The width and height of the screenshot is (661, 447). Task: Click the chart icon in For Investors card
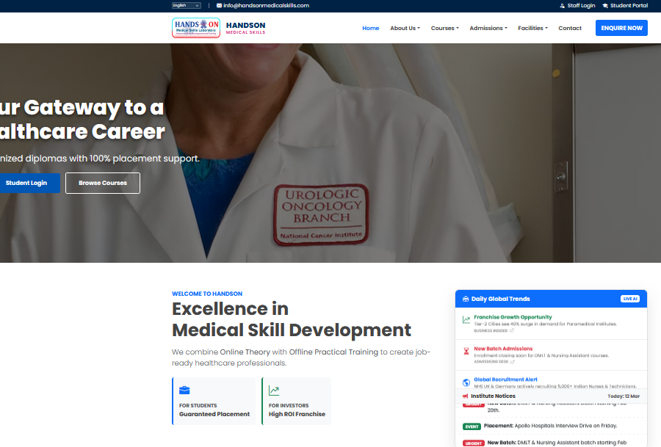tap(274, 390)
